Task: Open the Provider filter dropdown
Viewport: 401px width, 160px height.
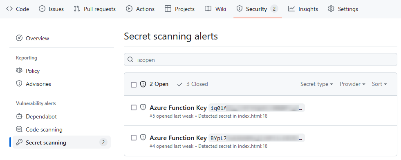Action: pos(352,84)
